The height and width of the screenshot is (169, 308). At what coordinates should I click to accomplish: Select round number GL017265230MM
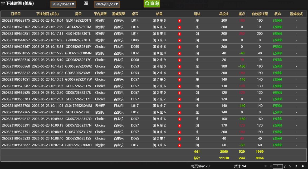click(x=78, y=106)
